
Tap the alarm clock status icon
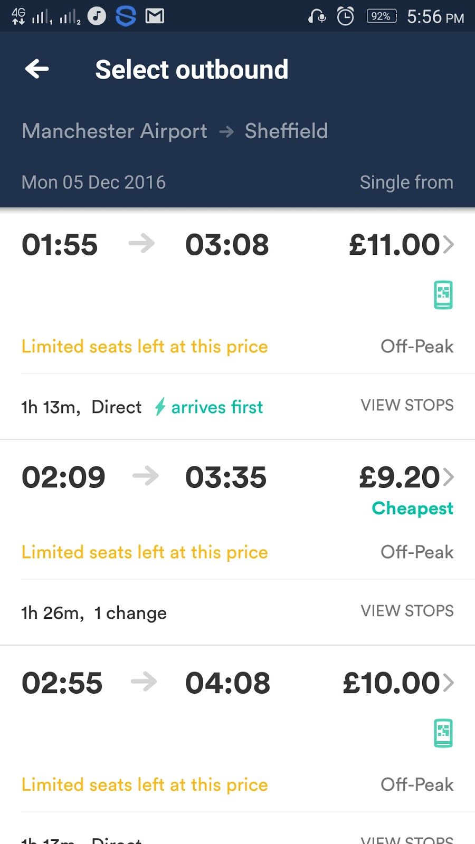tap(346, 16)
